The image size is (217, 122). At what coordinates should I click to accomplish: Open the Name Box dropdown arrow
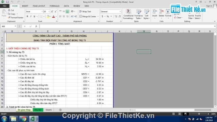coord(15,26)
